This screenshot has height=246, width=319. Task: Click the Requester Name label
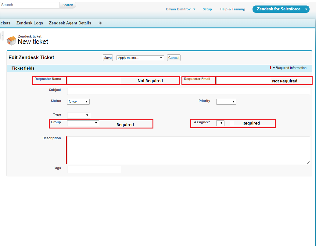48,79
